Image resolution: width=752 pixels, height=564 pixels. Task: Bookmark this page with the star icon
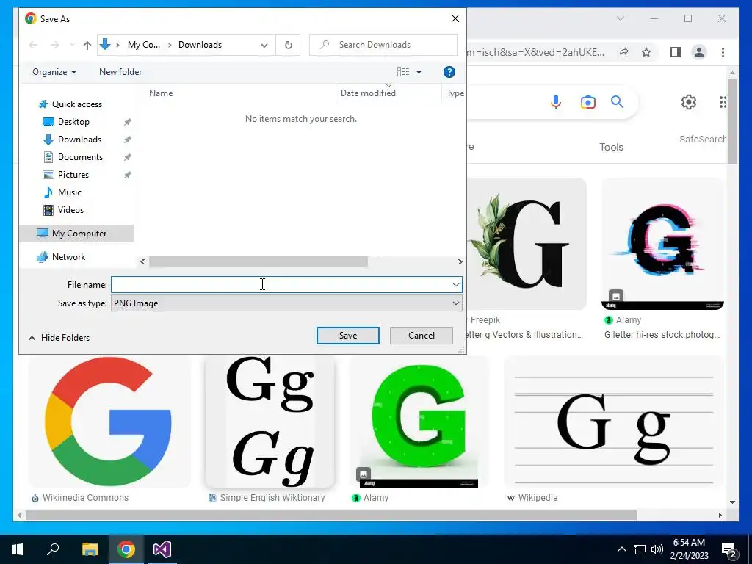(646, 52)
